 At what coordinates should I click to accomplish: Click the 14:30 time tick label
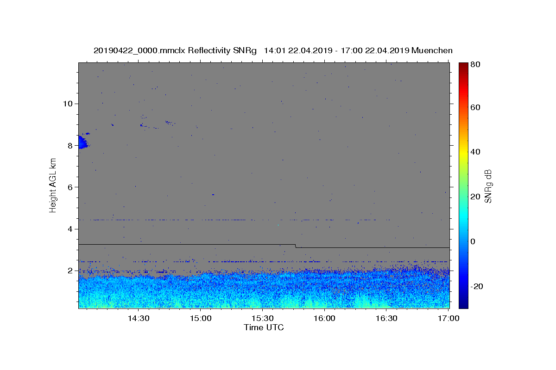pos(138,318)
